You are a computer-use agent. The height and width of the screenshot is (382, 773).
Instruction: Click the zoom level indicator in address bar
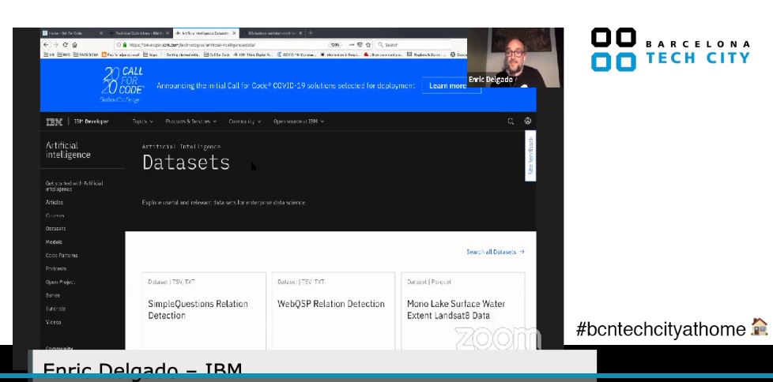335,44
